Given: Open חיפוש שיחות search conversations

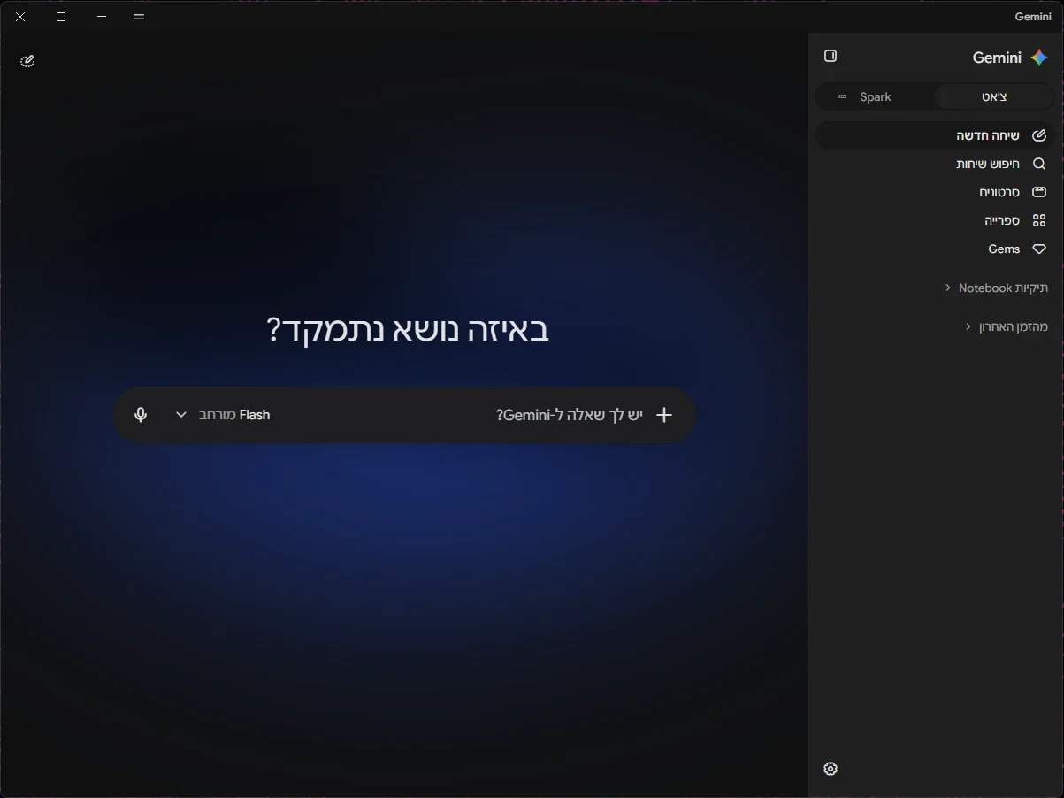Looking at the screenshot, I should 934,164.
